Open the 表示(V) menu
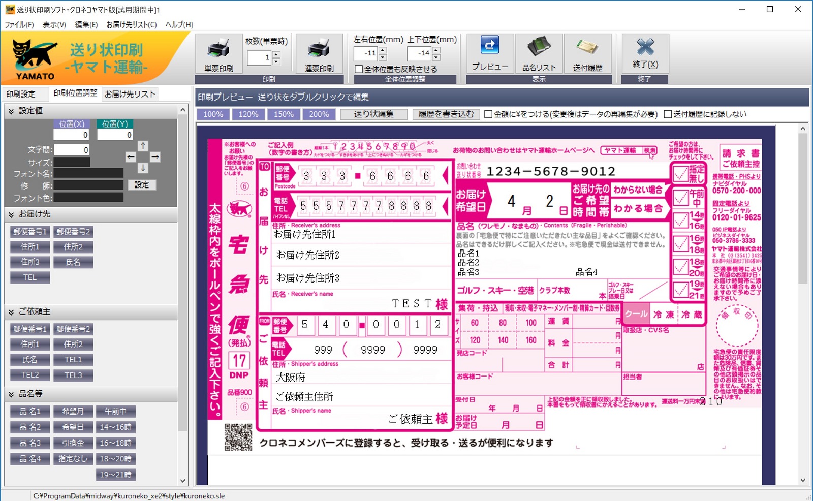Screen dimensions: 813x501 tap(54, 24)
